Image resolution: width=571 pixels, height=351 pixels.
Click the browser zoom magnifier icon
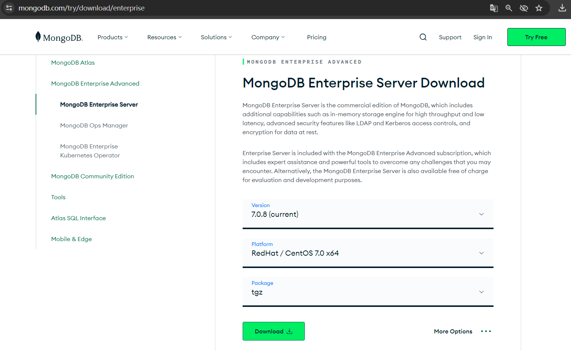pos(509,8)
